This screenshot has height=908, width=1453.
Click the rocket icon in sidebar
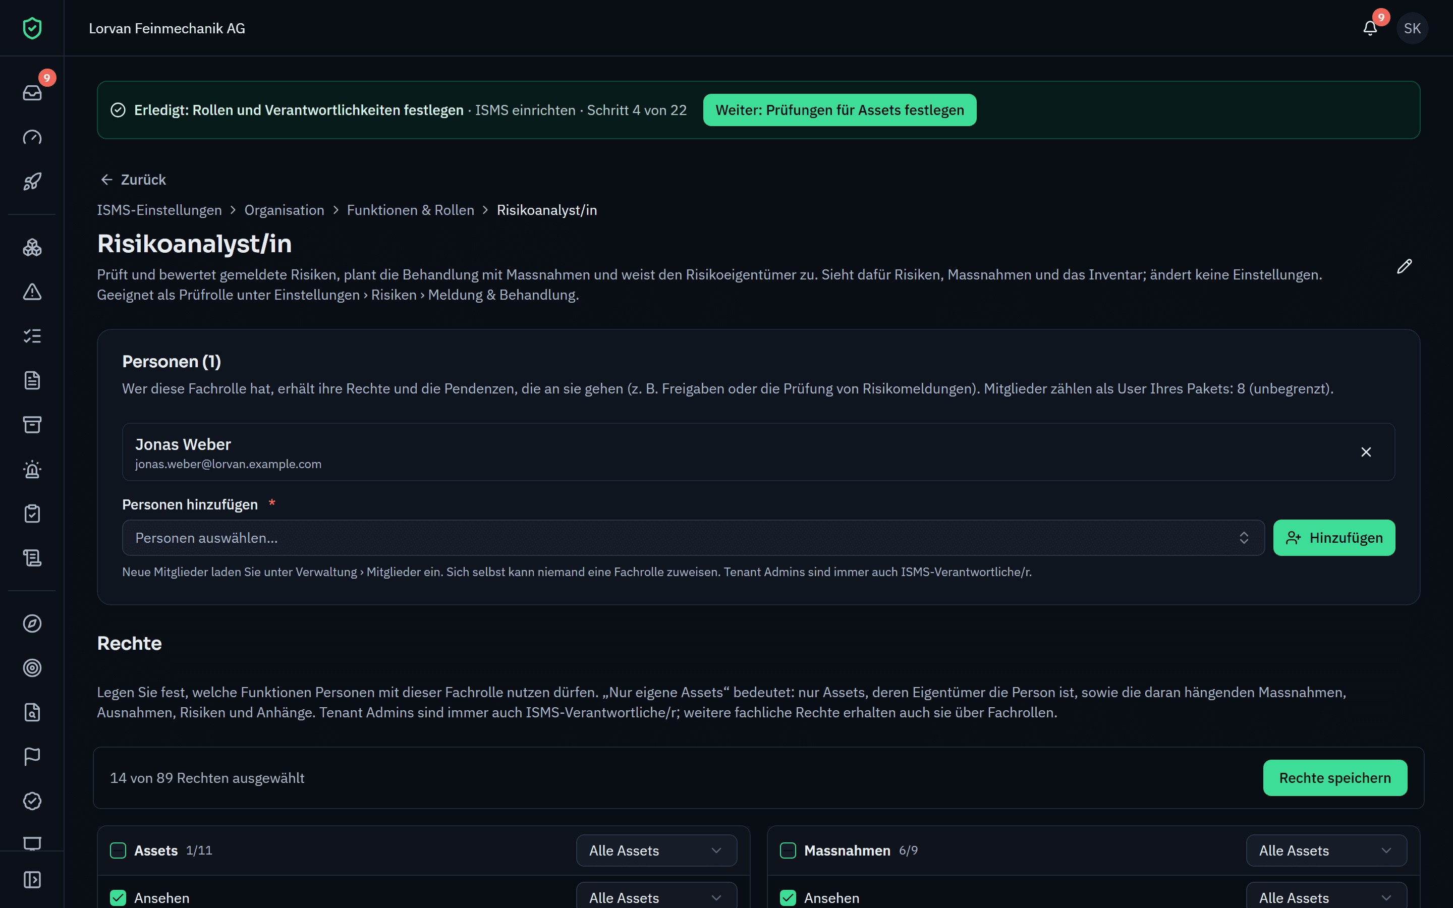click(32, 182)
